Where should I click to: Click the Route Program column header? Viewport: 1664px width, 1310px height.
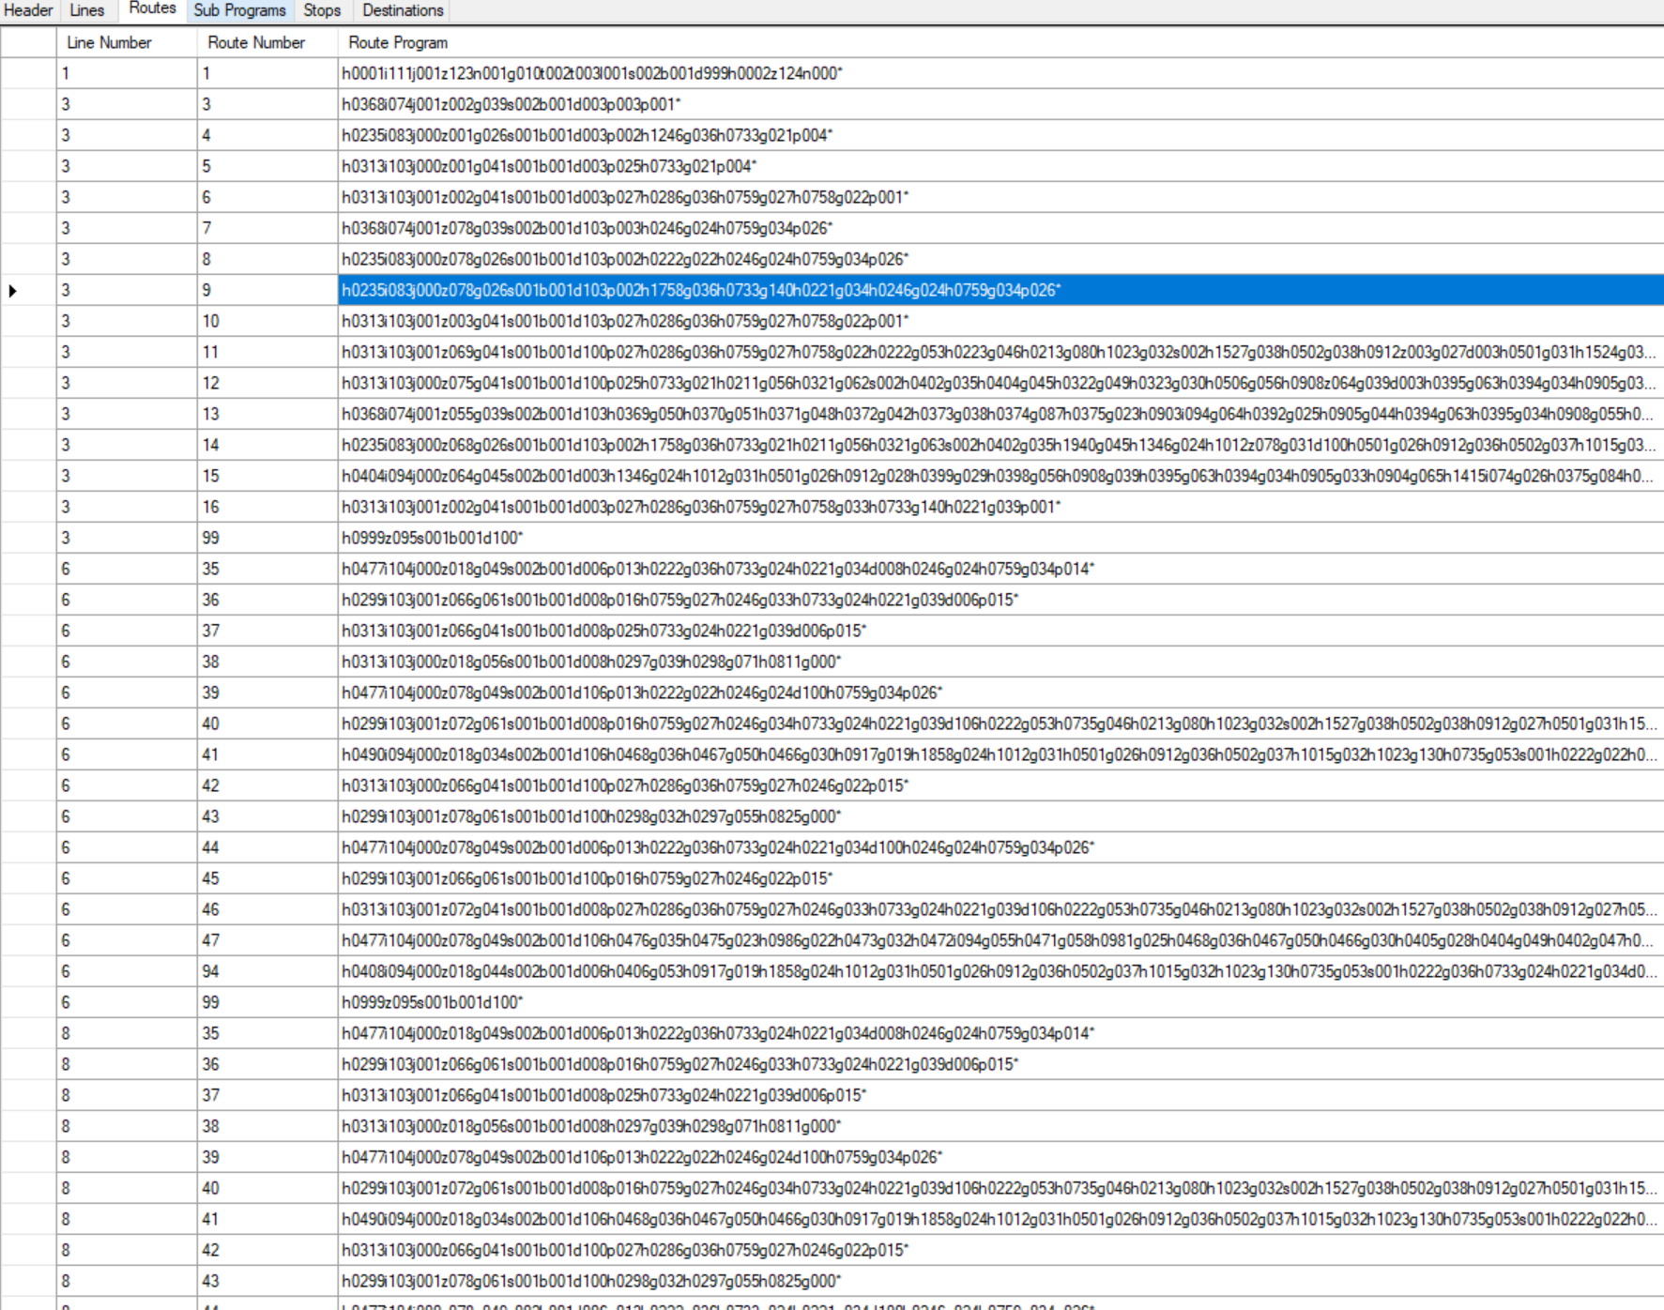[x=1000, y=42]
